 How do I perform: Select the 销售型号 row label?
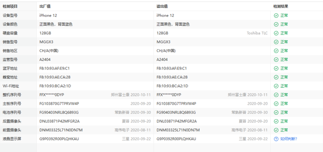pyautogui.click(x=10, y=42)
